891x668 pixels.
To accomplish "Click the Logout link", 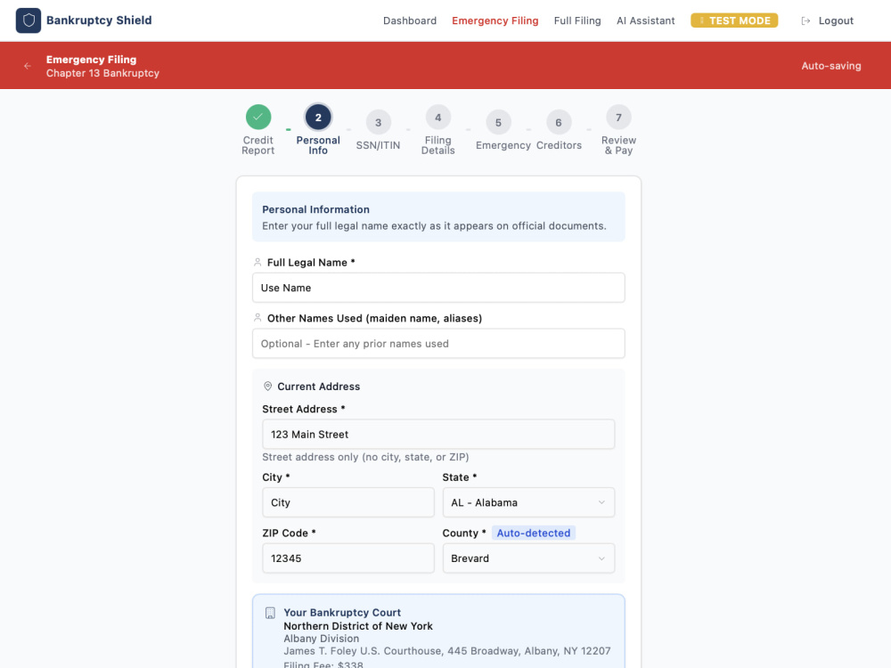I will [836, 21].
